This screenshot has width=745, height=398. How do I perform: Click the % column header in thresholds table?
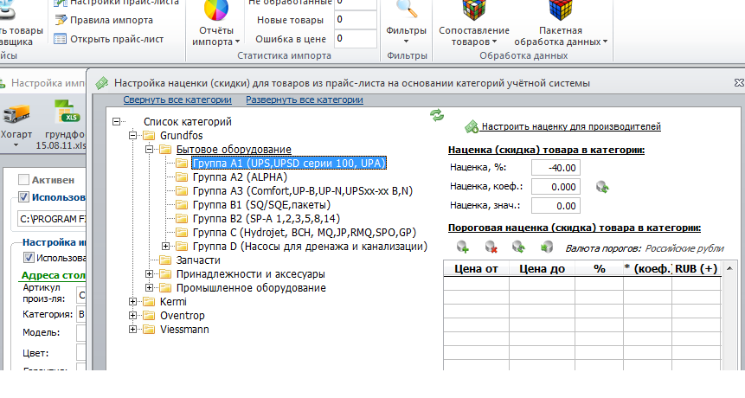click(599, 268)
